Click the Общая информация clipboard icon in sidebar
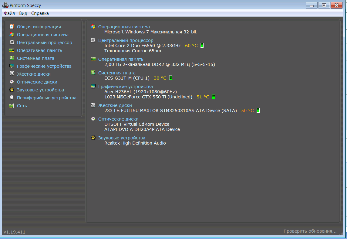Image resolution: width=347 pixels, height=239 pixels. pyautogui.click(x=12, y=27)
